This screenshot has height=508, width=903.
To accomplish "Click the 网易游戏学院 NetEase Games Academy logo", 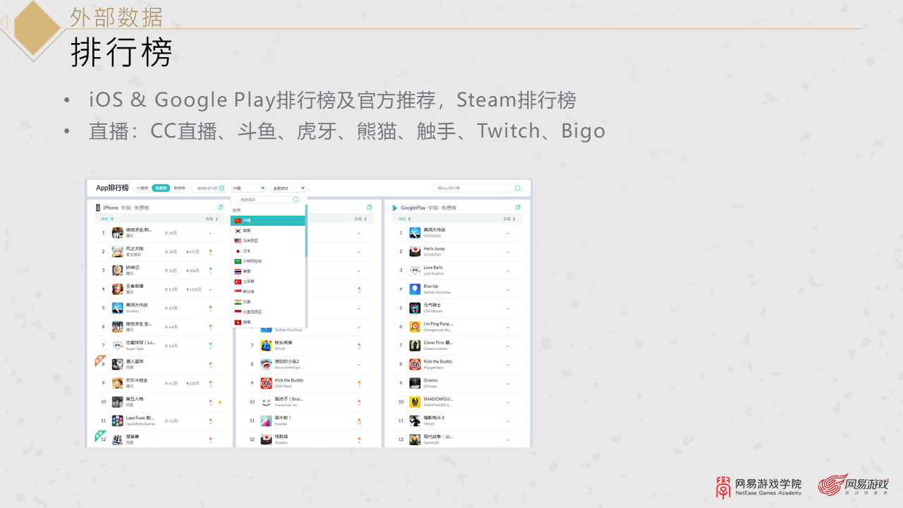I will pos(758,487).
